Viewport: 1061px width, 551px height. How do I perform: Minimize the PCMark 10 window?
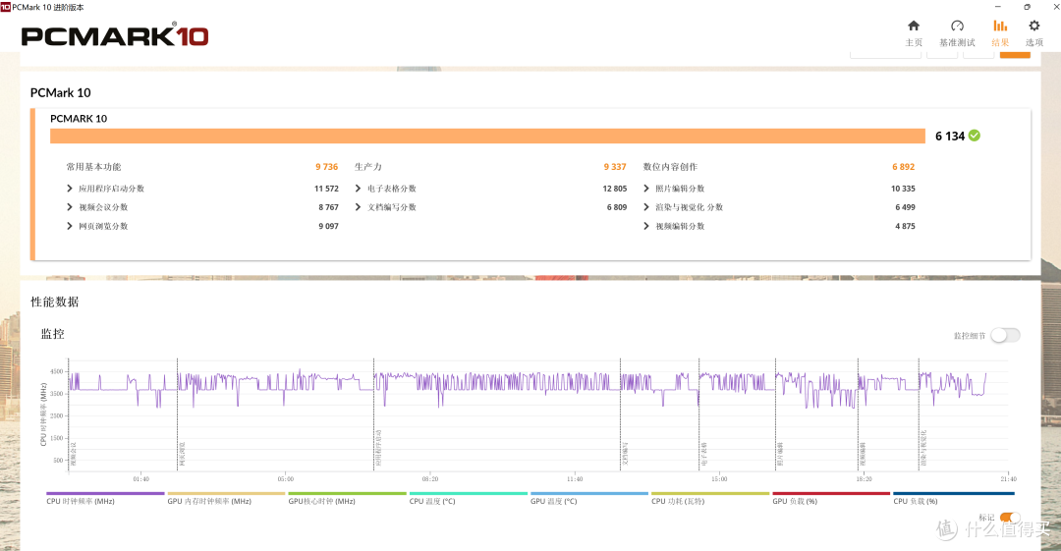(x=997, y=7)
